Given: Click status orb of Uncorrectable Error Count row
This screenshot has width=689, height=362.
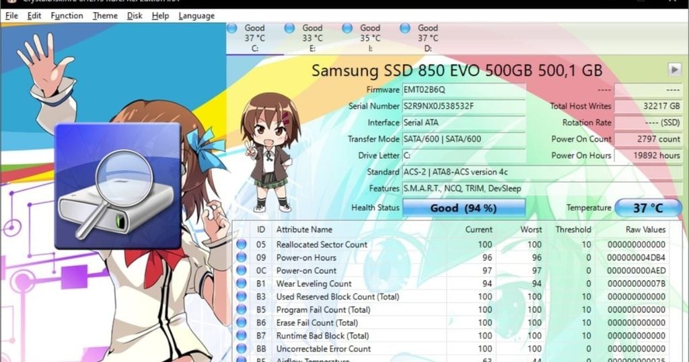Looking at the screenshot, I should click(x=242, y=349).
